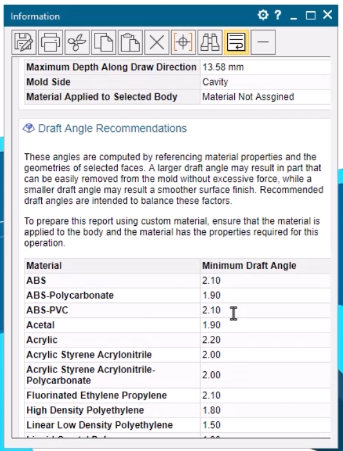Print the information report
Image resolution: width=343 pixels, height=451 pixels.
point(50,42)
